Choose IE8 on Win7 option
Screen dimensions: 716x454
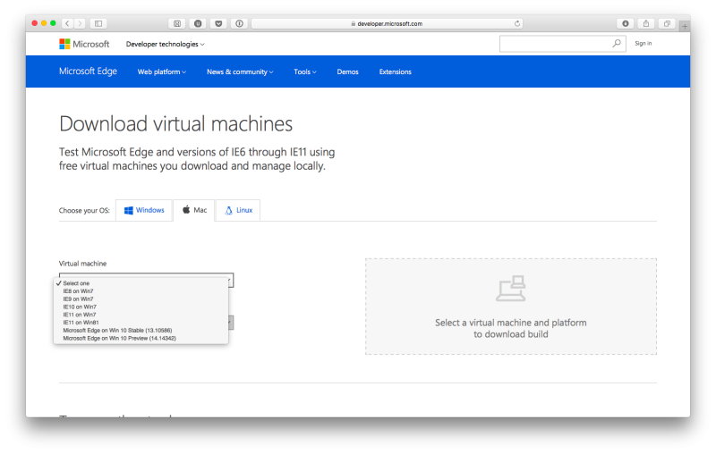tap(78, 291)
